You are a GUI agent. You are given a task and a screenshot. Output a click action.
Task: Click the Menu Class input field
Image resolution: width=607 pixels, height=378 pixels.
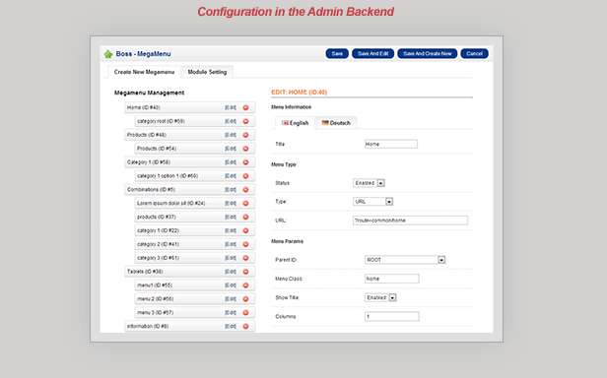[392, 279]
